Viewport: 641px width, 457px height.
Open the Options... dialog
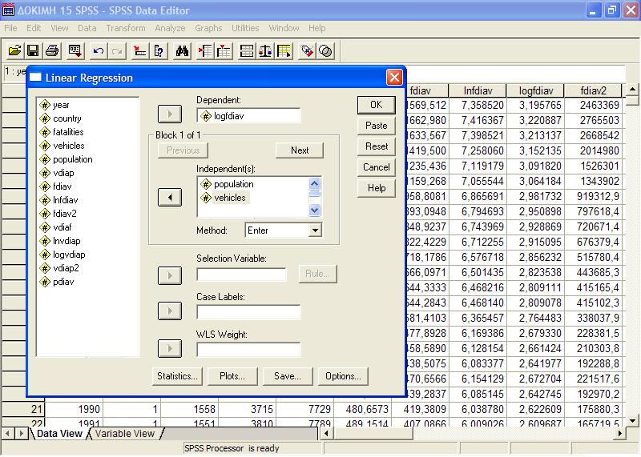pyautogui.click(x=343, y=376)
